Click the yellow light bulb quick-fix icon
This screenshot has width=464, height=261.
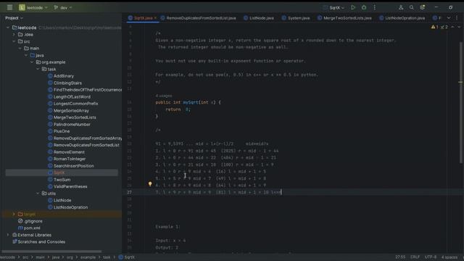[x=150, y=184]
